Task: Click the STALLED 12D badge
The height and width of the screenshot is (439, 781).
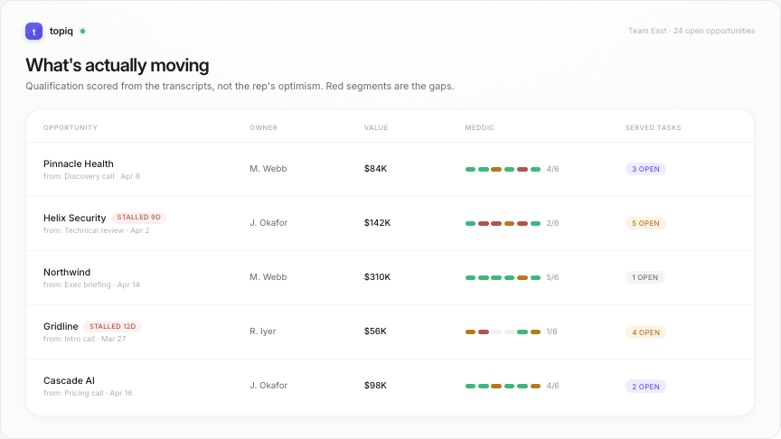Action: click(113, 326)
